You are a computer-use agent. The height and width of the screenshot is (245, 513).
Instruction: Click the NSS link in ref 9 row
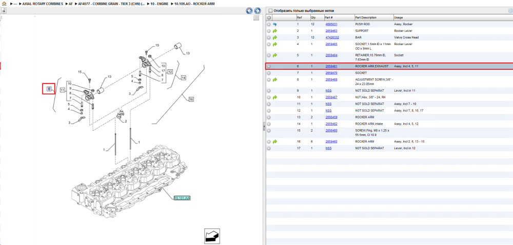[328, 91]
